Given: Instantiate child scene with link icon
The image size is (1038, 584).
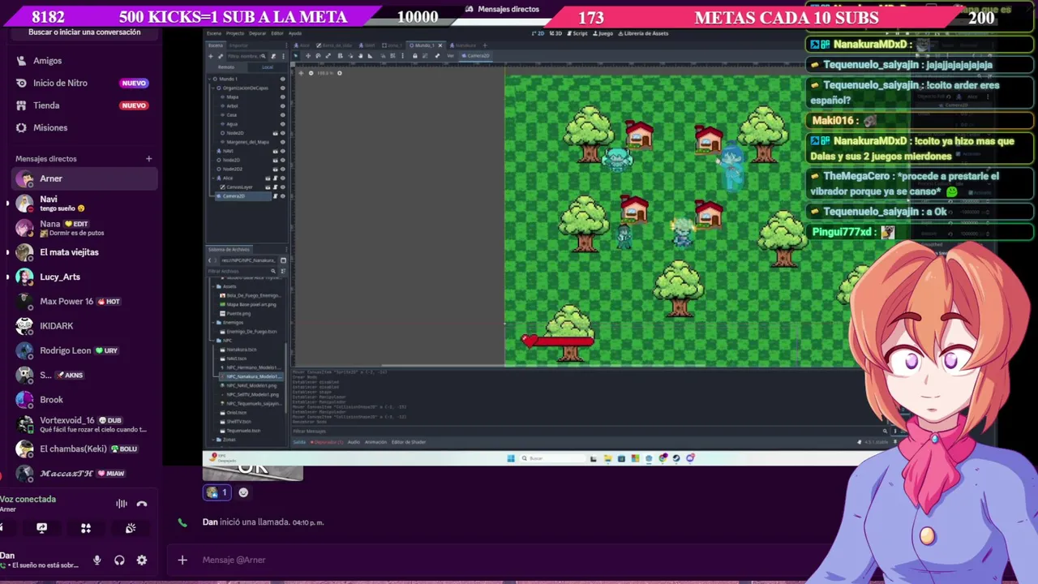Looking at the screenshot, I should pyautogui.click(x=221, y=56).
